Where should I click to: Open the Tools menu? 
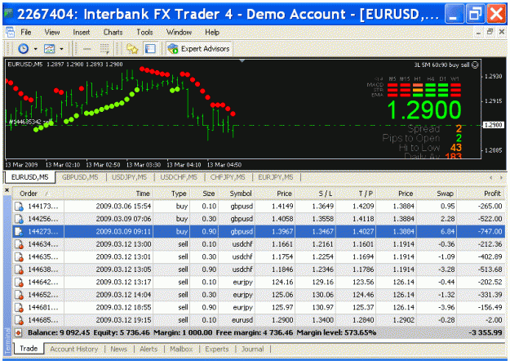point(144,32)
